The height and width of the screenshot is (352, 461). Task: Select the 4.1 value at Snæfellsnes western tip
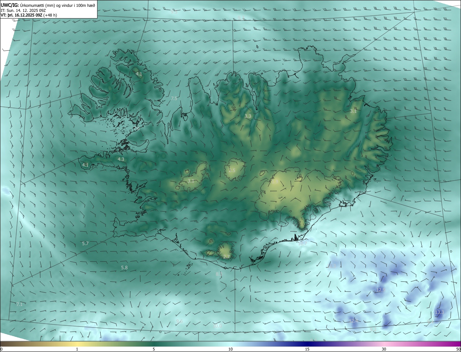click(x=85, y=165)
